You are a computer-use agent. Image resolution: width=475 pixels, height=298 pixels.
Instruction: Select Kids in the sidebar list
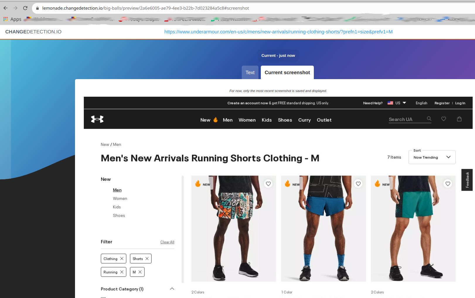(117, 207)
